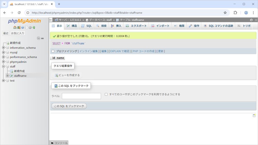
Task: Open phpMyAdmin documentation help icon
Action: (x=23, y=27)
